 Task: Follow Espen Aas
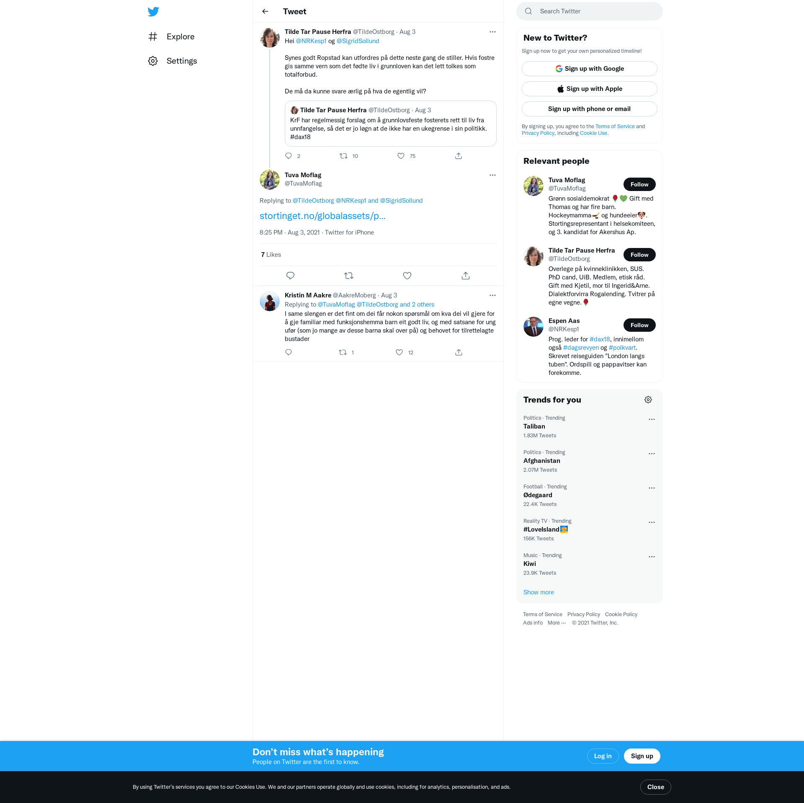tap(639, 325)
